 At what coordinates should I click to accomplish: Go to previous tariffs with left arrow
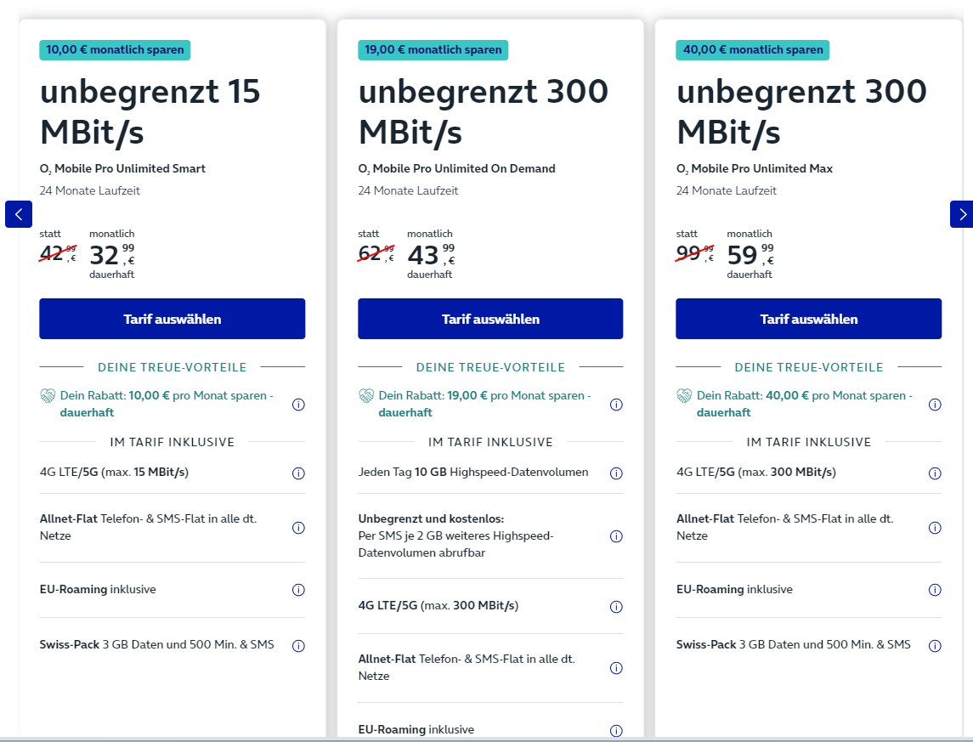(x=19, y=214)
